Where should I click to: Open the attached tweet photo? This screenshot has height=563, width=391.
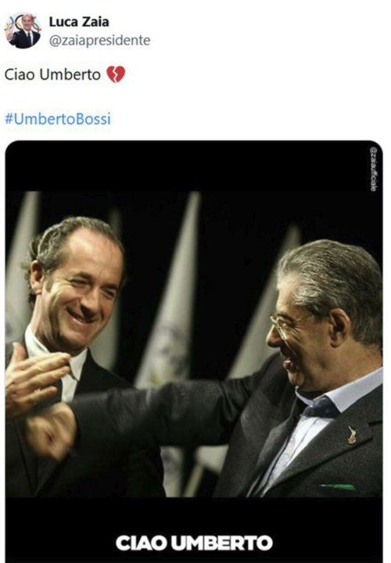[194, 351]
